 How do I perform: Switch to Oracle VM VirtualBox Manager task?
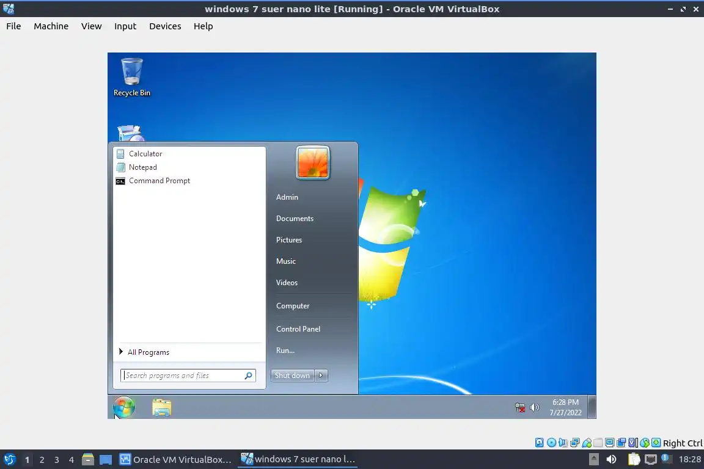click(x=175, y=460)
